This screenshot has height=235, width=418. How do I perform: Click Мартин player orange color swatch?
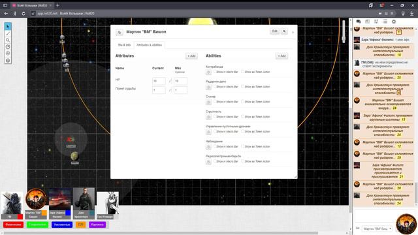point(44,213)
